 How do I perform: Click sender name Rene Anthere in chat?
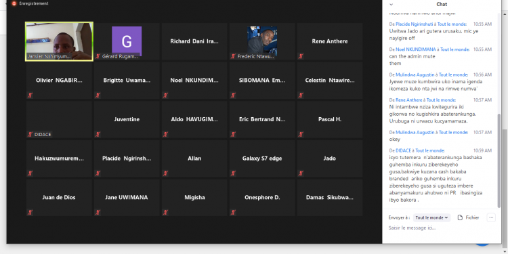coord(409,100)
